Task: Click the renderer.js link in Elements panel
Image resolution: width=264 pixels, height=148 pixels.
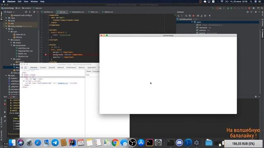Action: click(63, 83)
